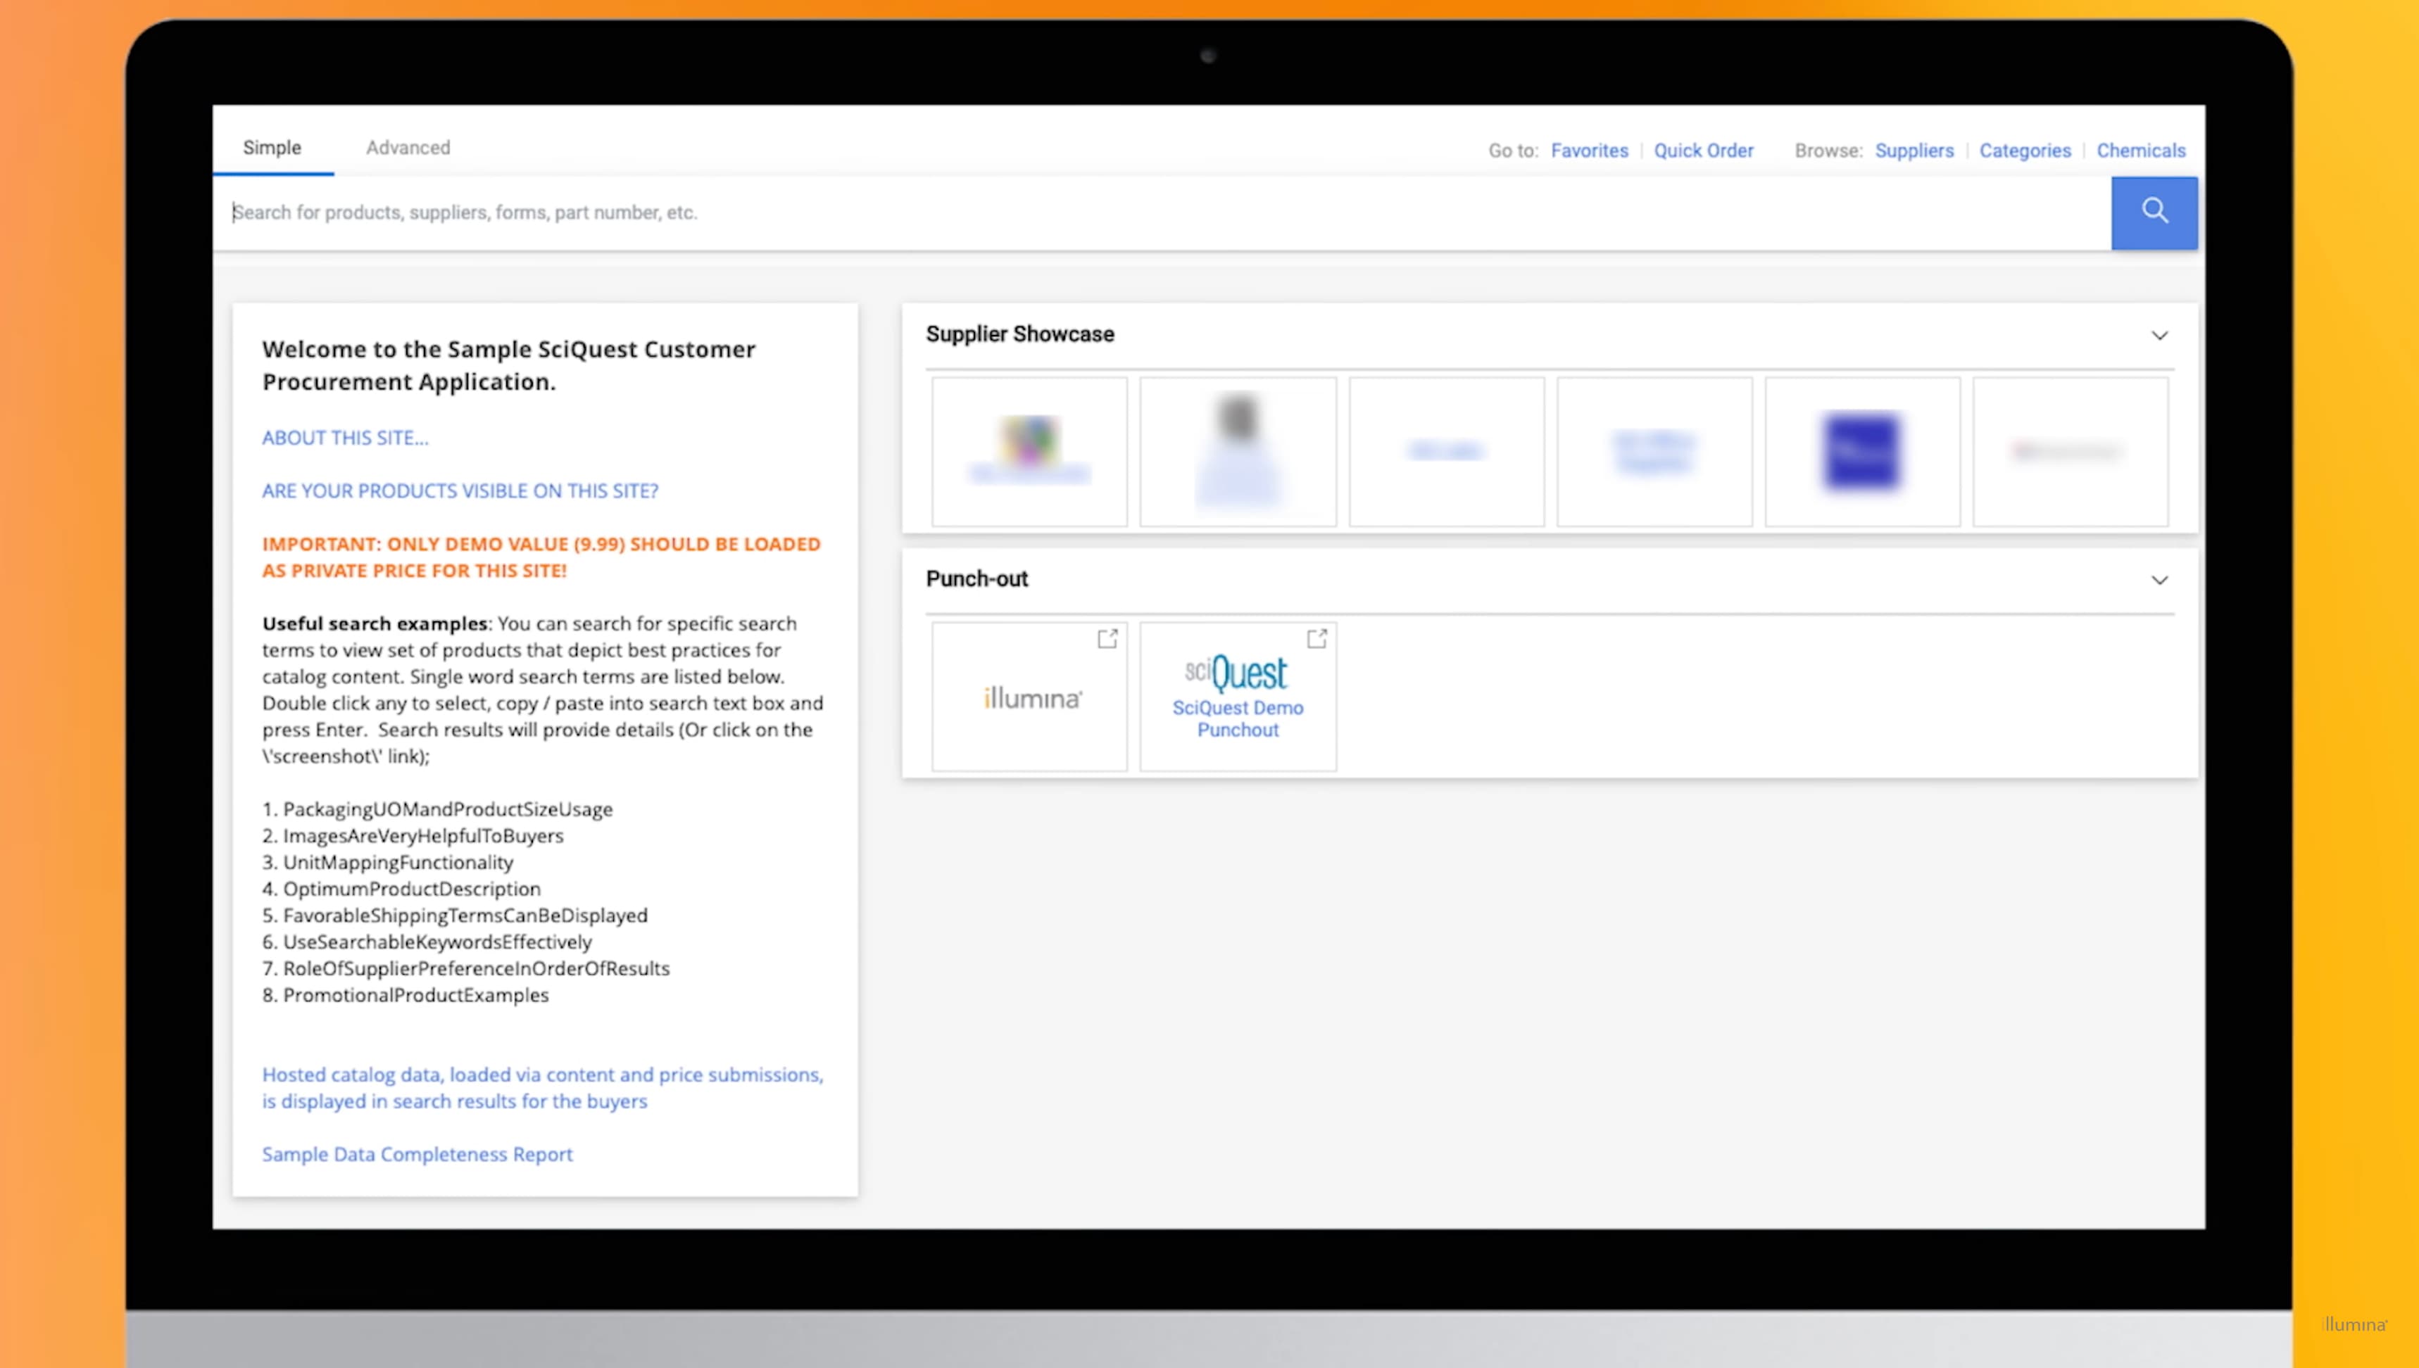The image size is (2419, 1368).
Task: Open Sample Data Completeness Report link
Action: [x=416, y=1154]
